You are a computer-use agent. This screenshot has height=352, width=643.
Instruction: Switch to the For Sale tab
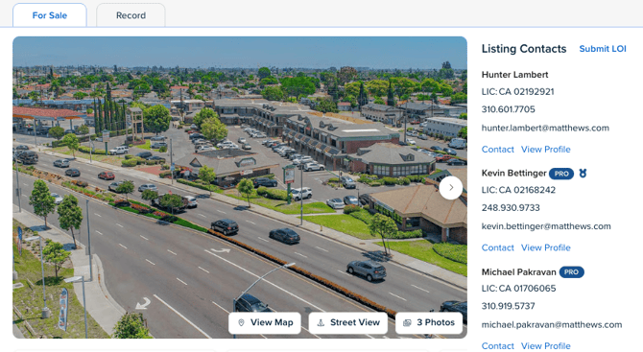(50, 15)
